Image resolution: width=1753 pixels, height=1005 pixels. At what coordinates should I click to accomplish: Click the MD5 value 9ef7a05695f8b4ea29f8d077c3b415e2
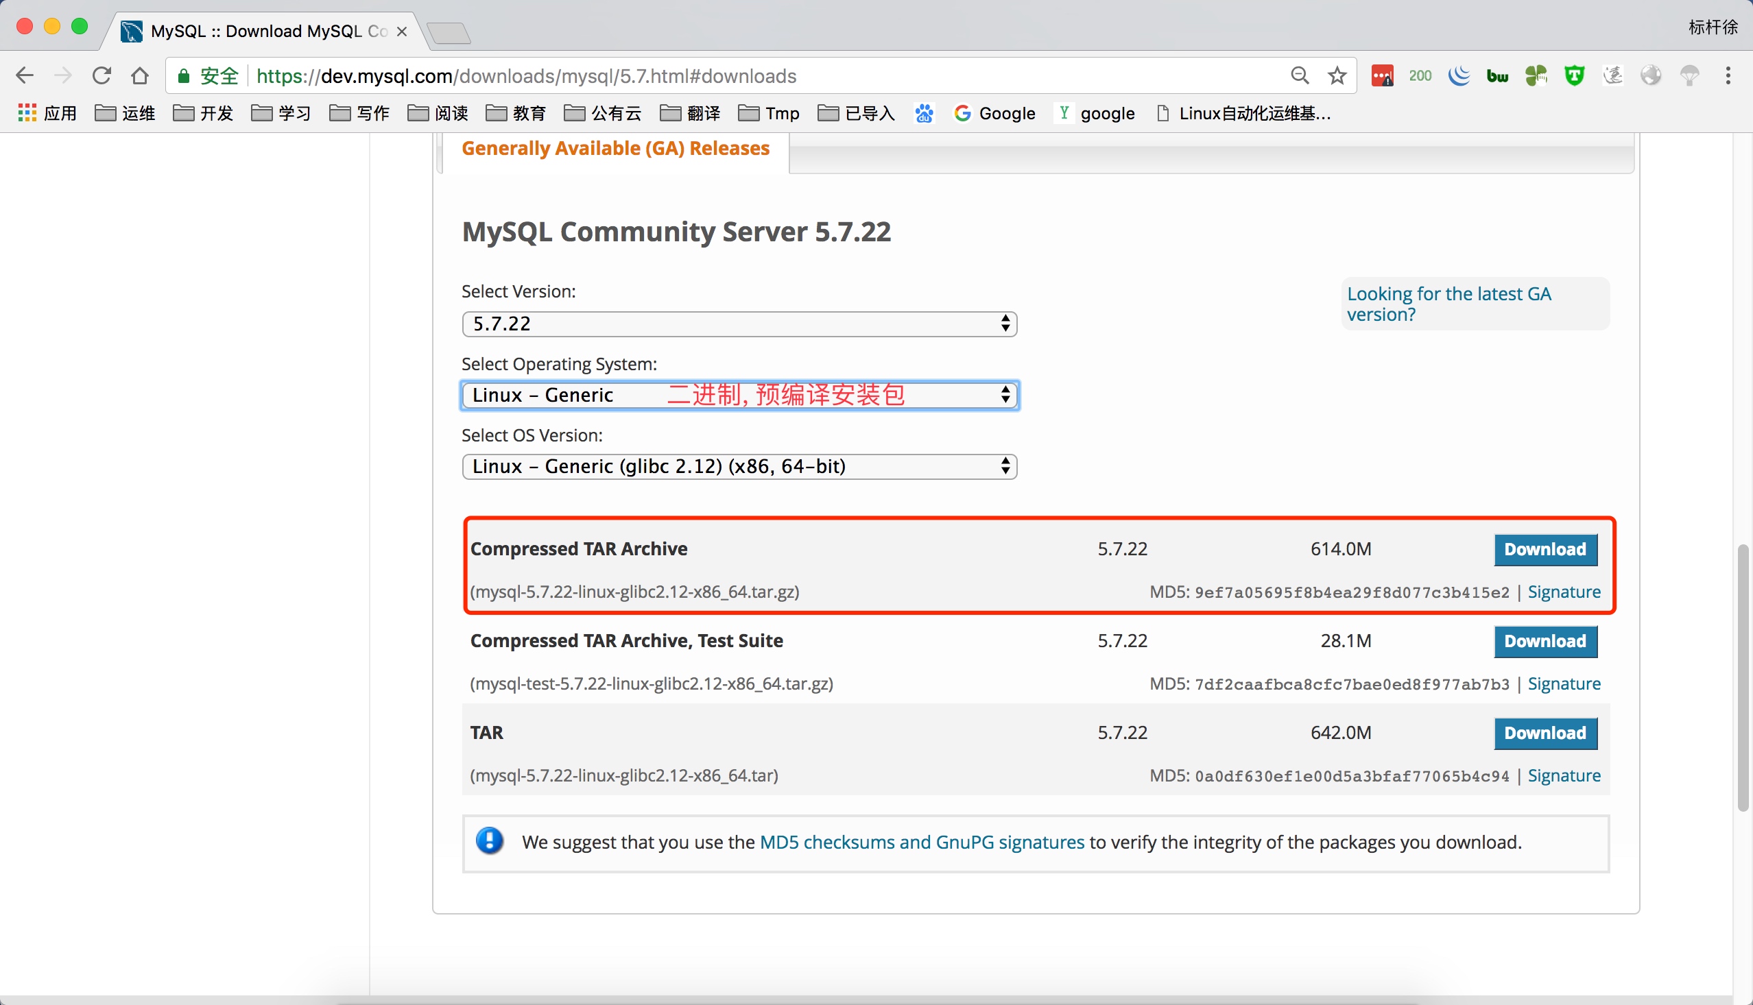(x=1352, y=592)
